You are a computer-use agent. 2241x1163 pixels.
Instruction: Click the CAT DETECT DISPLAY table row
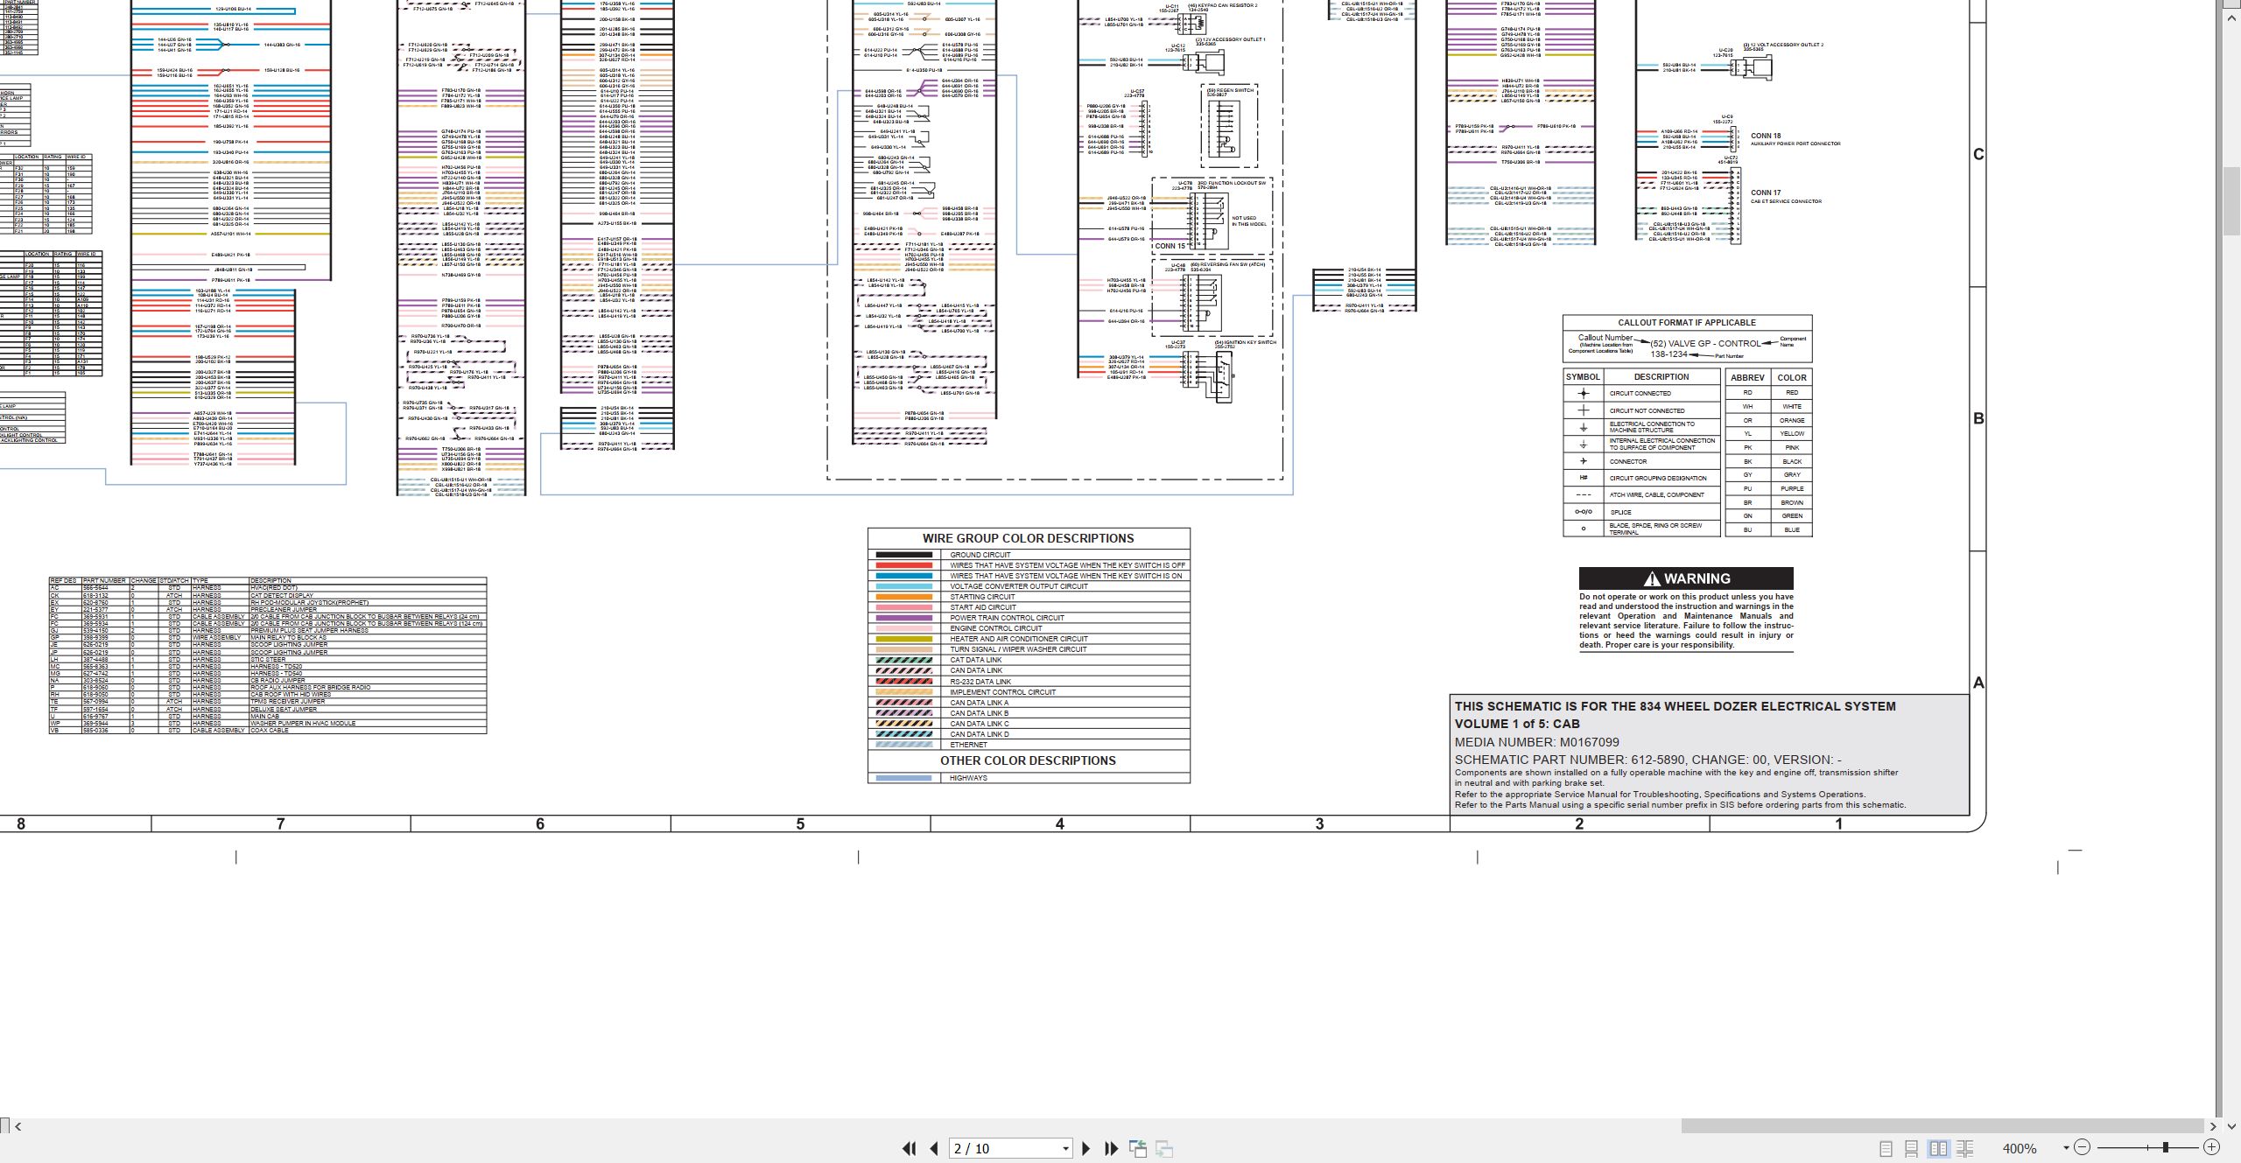pyautogui.click(x=268, y=595)
